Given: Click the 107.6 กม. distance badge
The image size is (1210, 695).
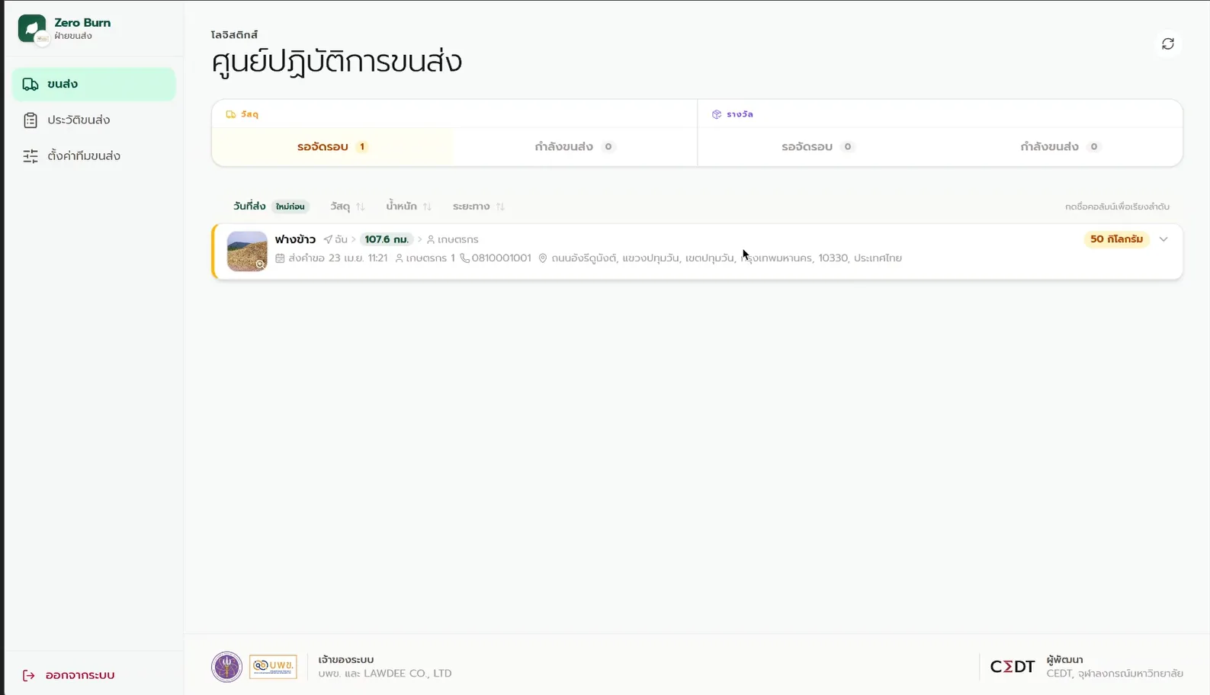Looking at the screenshot, I should 387,239.
